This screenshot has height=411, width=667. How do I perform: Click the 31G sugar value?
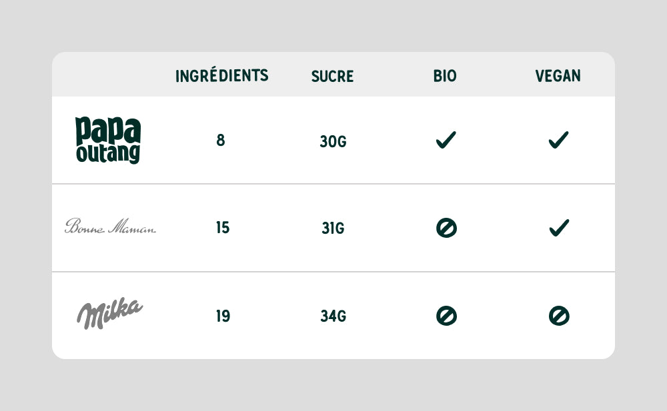pos(333,228)
